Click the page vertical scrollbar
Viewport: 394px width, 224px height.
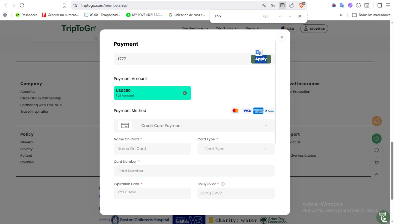[x=392, y=170]
